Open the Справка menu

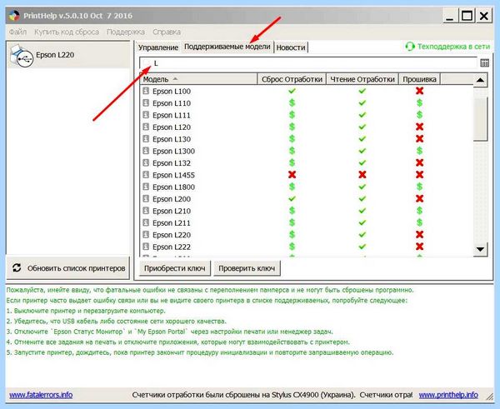click(167, 32)
